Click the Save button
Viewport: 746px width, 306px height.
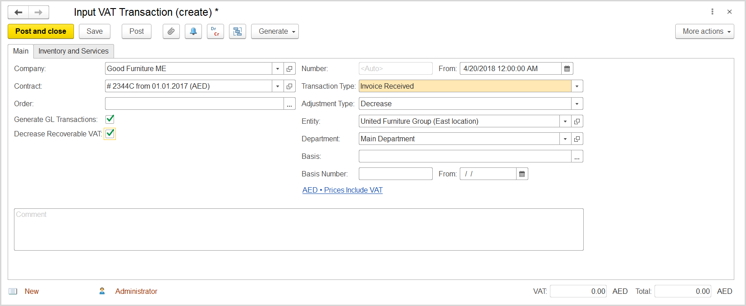click(95, 31)
